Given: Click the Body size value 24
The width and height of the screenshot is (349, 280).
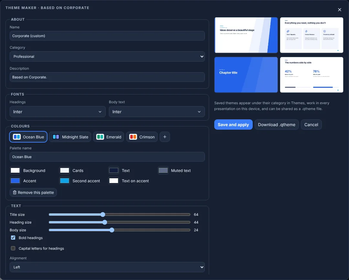Looking at the screenshot, I should click(x=196, y=230).
